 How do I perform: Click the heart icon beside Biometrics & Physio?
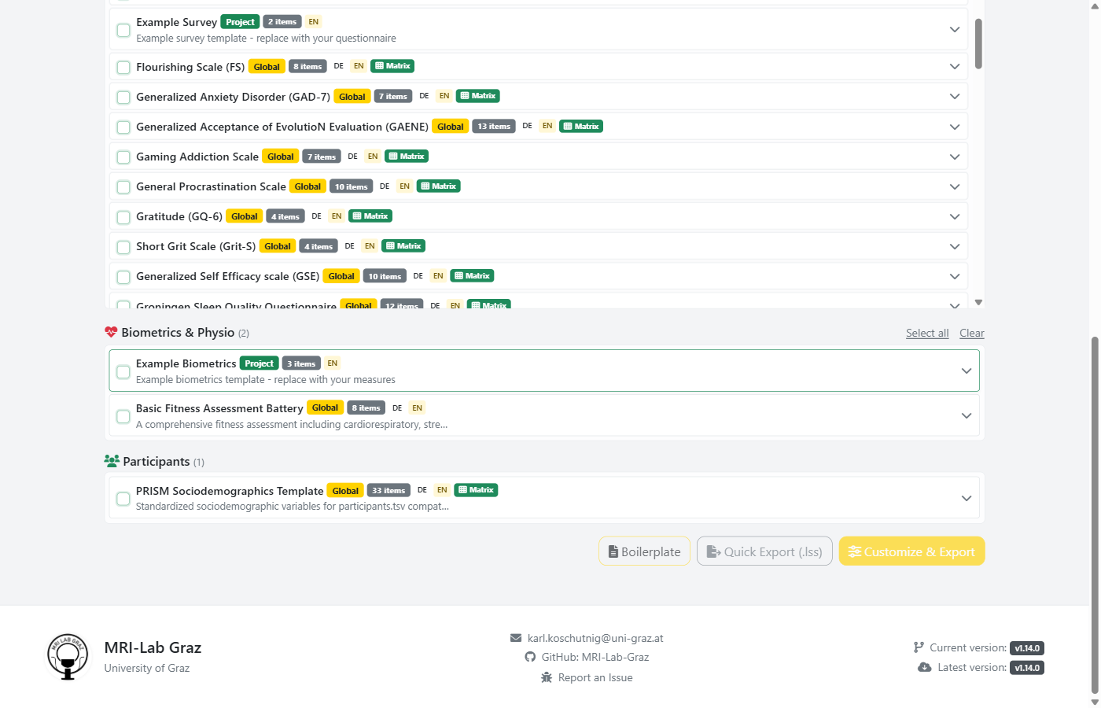pyautogui.click(x=111, y=333)
